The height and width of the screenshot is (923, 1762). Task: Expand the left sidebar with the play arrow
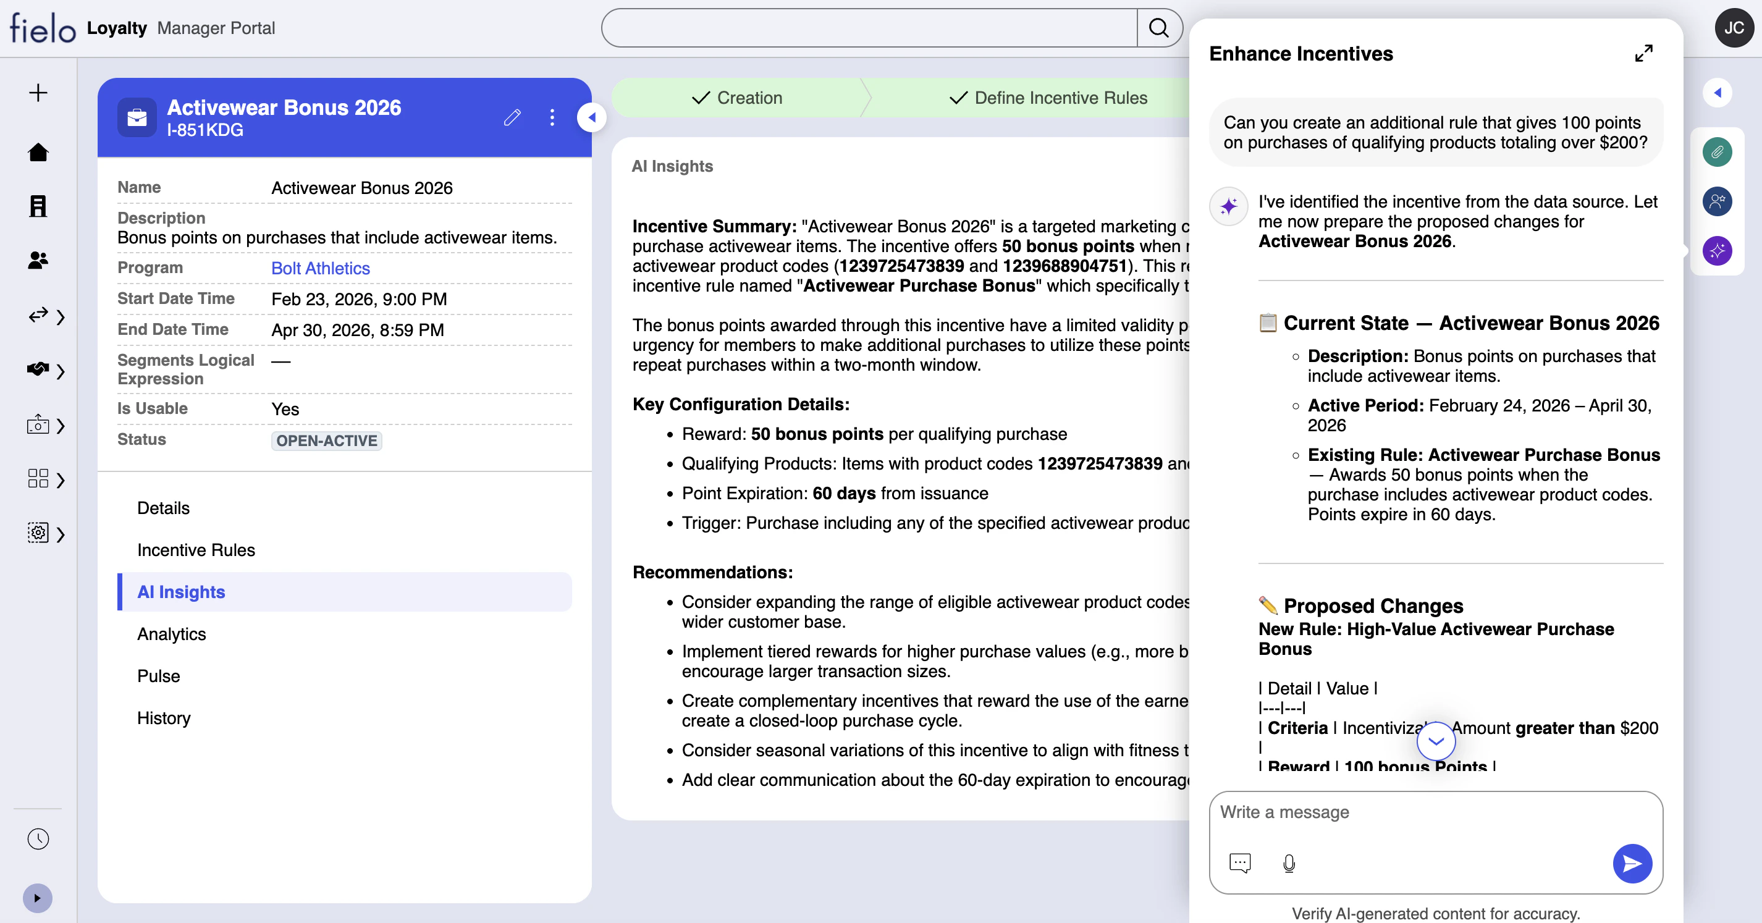[38, 898]
